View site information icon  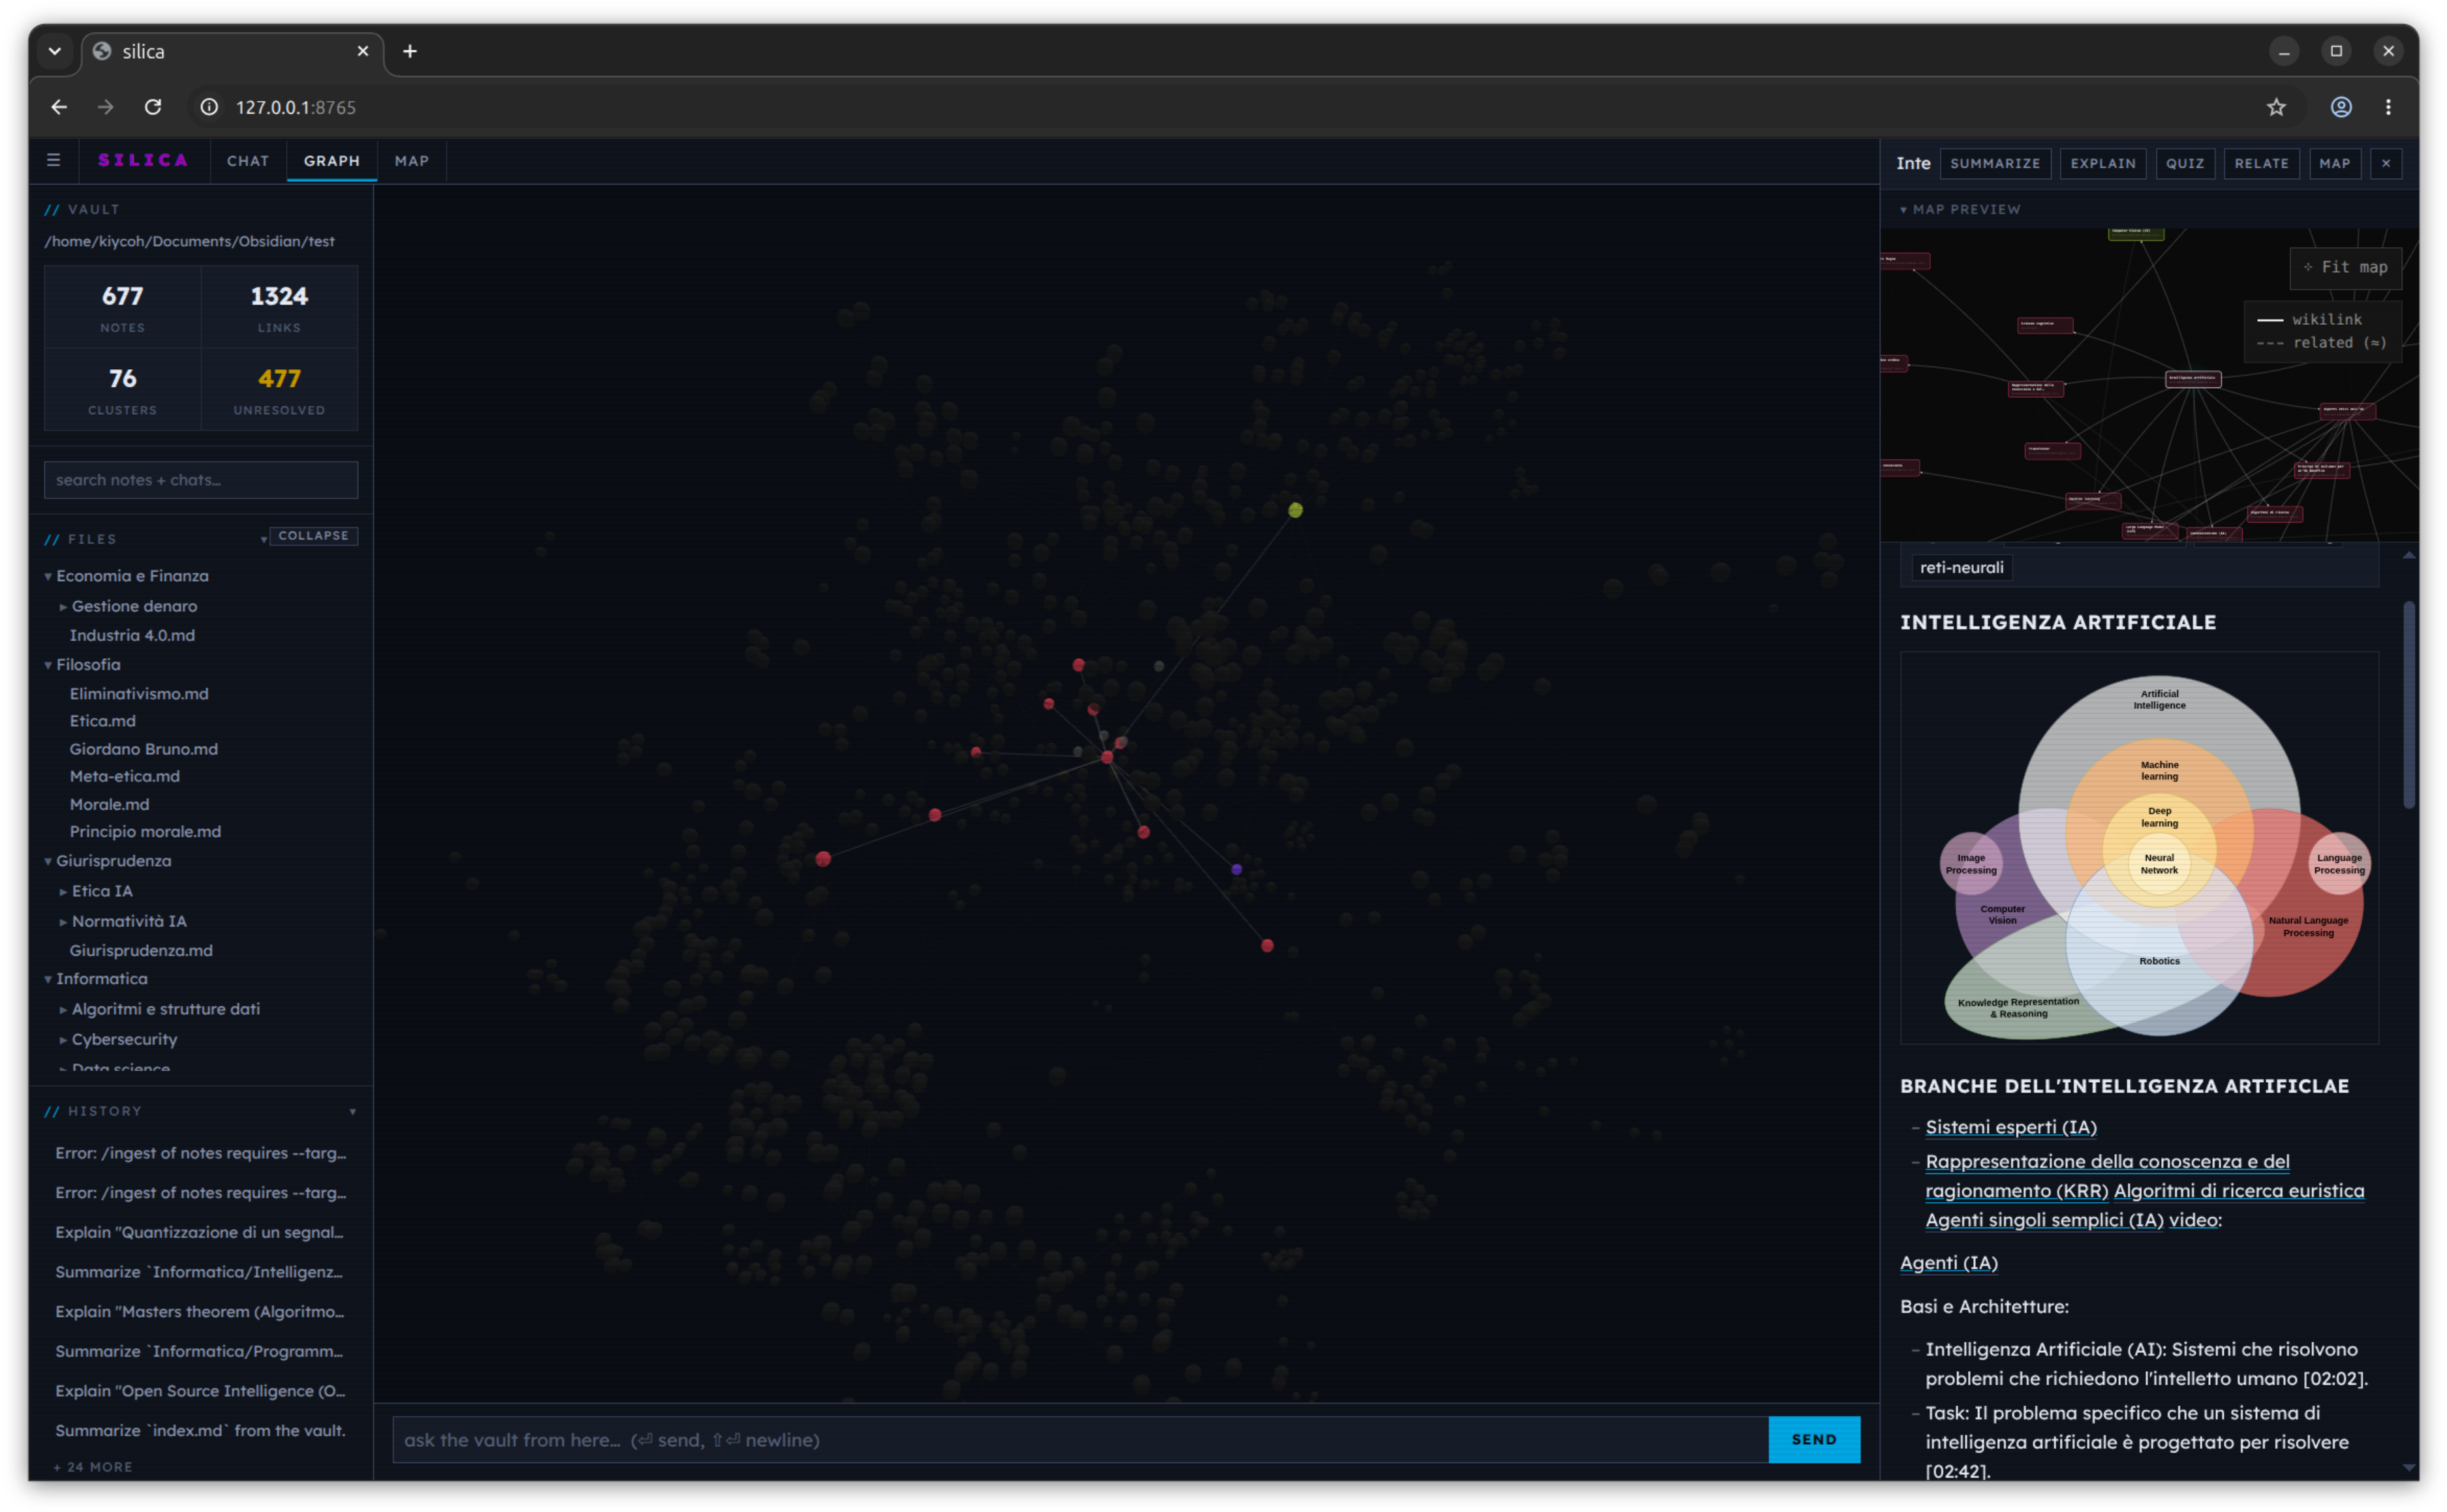[x=209, y=107]
